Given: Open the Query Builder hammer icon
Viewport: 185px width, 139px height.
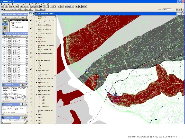Looking at the screenshot, I should point(27,6).
